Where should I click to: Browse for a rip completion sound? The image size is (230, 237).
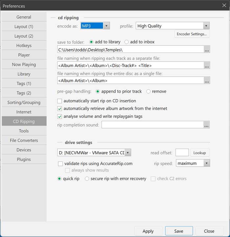206,125
